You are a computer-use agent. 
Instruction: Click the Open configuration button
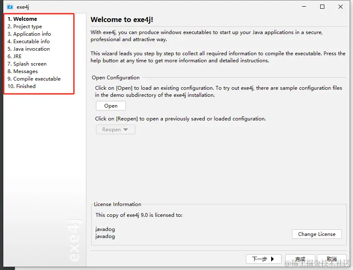tap(111, 106)
